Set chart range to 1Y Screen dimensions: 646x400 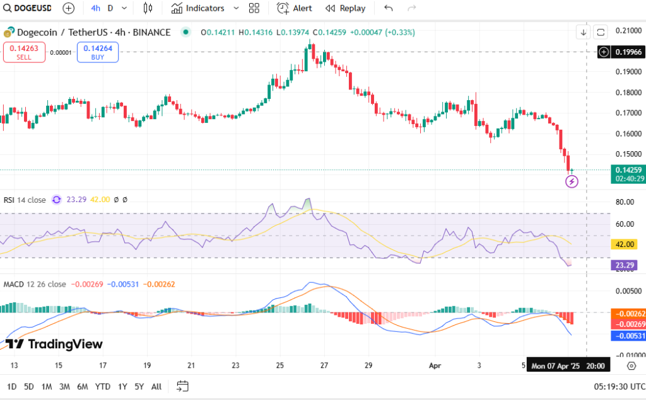click(x=122, y=386)
